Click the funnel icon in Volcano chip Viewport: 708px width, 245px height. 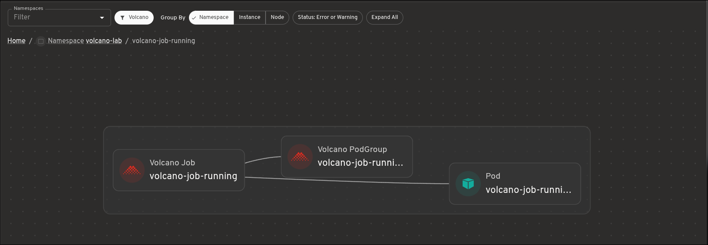(123, 18)
